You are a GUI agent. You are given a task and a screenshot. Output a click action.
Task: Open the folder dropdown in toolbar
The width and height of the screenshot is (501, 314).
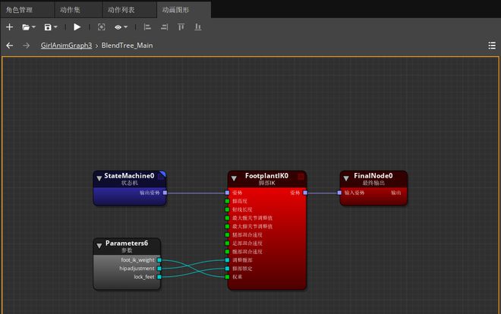tap(29, 27)
